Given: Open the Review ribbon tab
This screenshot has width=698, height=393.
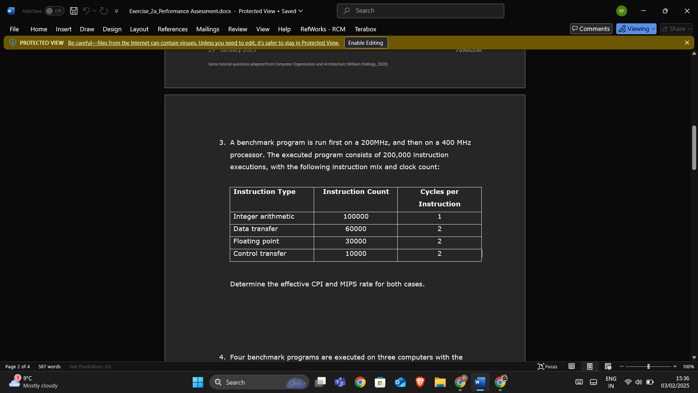Looking at the screenshot, I should (x=238, y=29).
